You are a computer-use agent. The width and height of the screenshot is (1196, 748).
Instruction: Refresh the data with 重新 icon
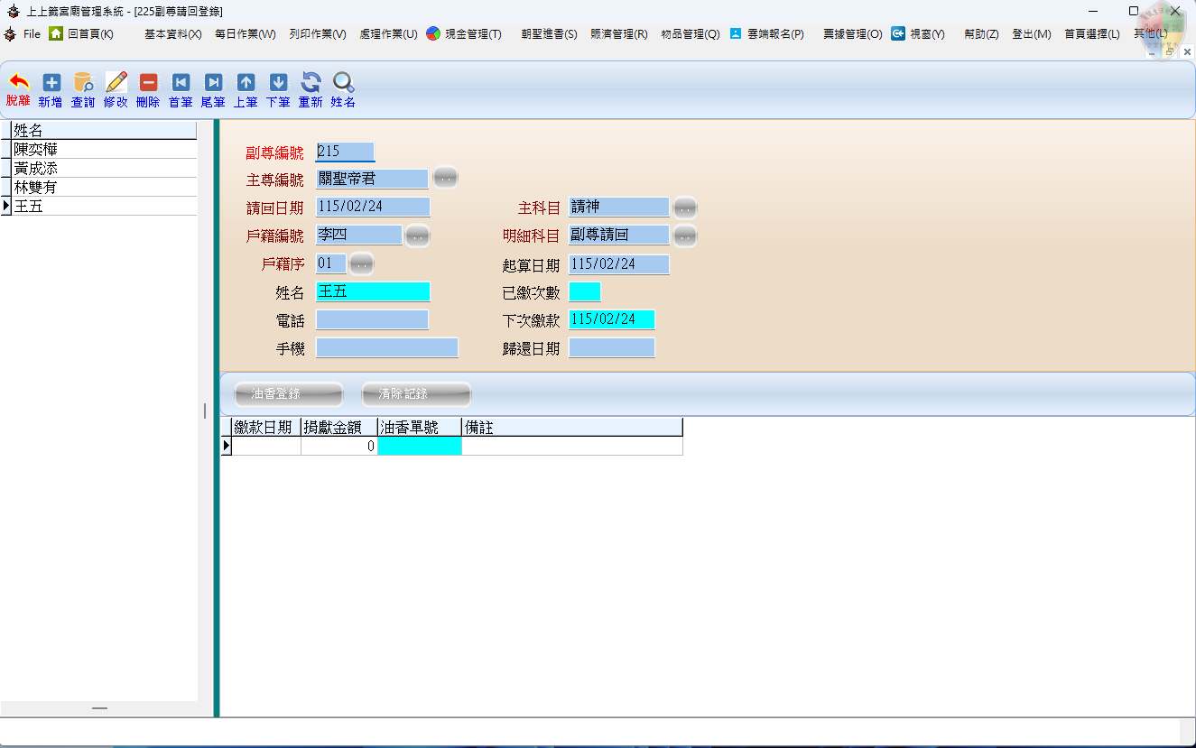[x=311, y=83]
